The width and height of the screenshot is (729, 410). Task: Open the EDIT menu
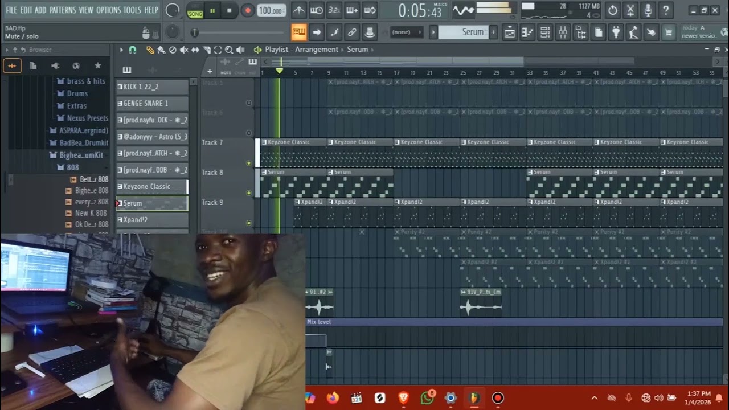point(26,10)
